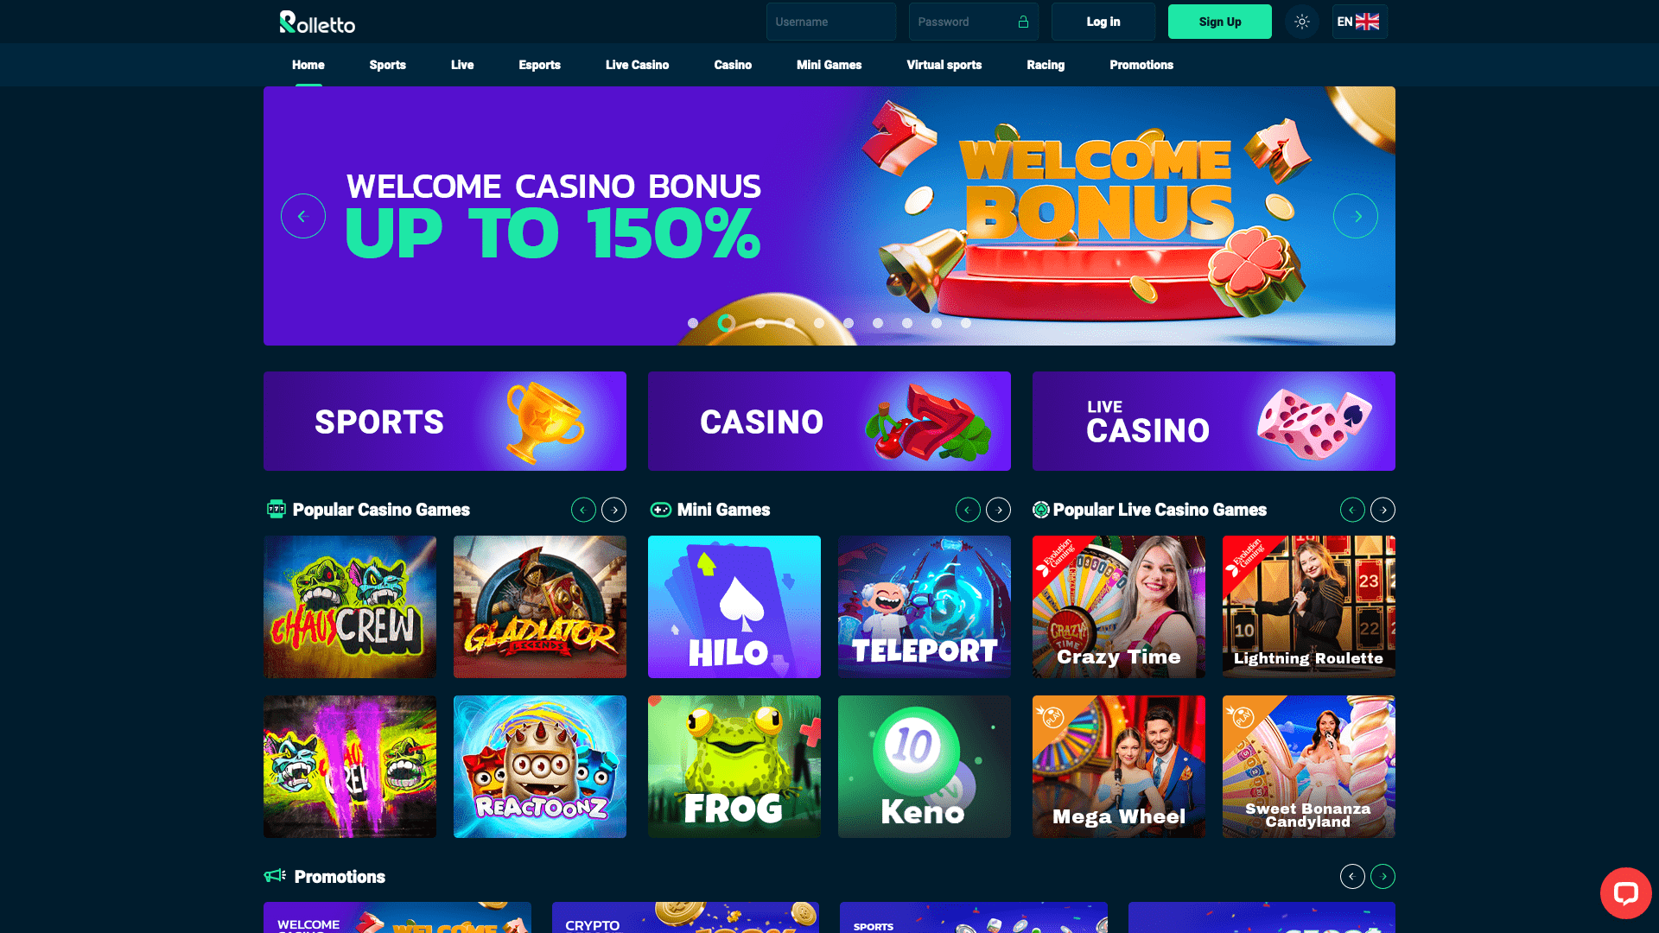Click the Rolletto logo
1659x933 pixels.
pyautogui.click(x=317, y=22)
